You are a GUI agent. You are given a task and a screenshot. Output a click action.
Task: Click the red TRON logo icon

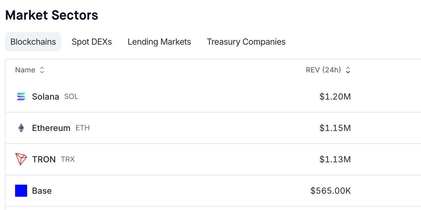[x=21, y=159]
